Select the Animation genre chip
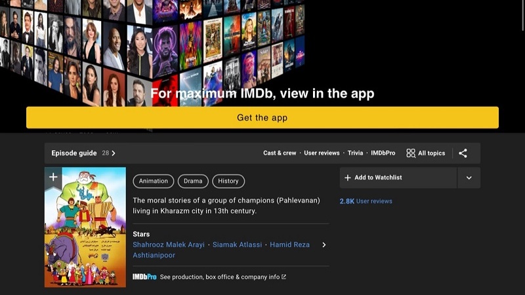This screenshot has height=295, width=525. tap(154, 181)
